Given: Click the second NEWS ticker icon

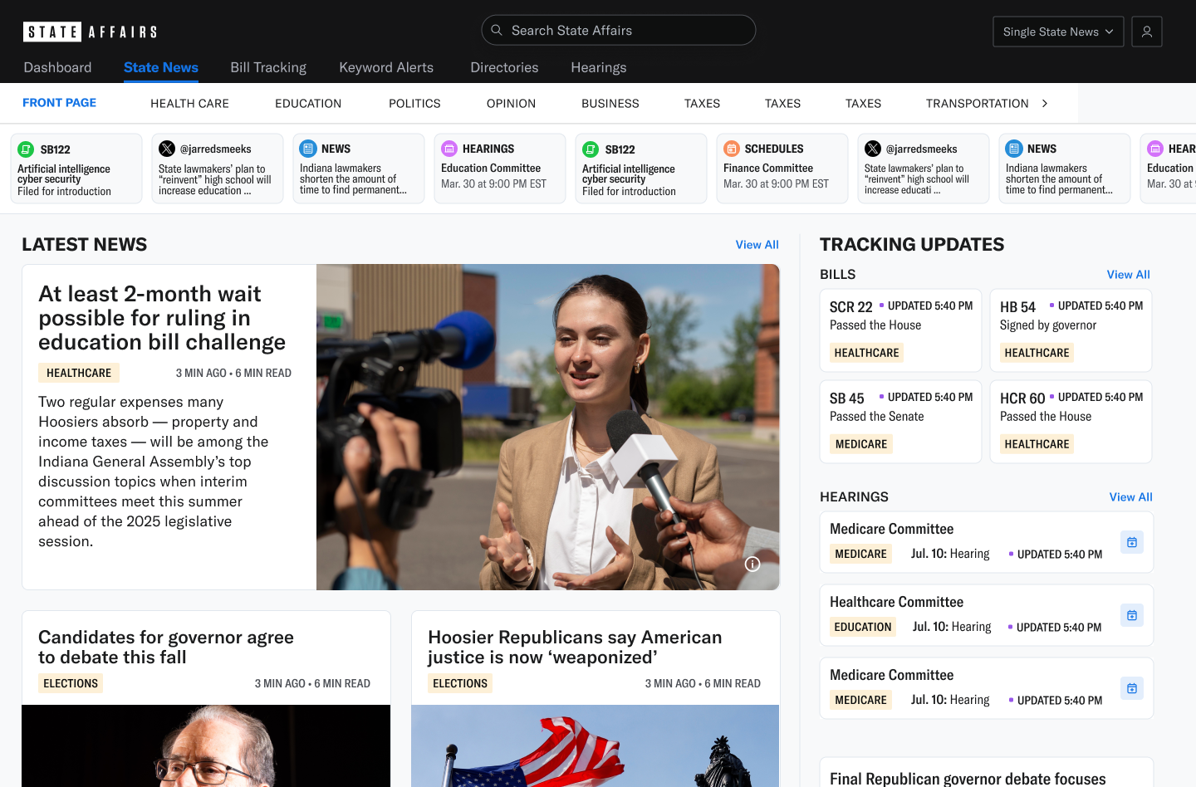Looking at the screenshot, I should click(1014, 149).
